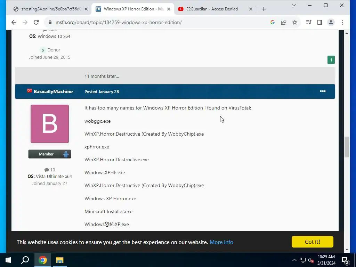The image size is (356, 267).
Task: Click the Donor dollar icon
Action: point(43,50)
